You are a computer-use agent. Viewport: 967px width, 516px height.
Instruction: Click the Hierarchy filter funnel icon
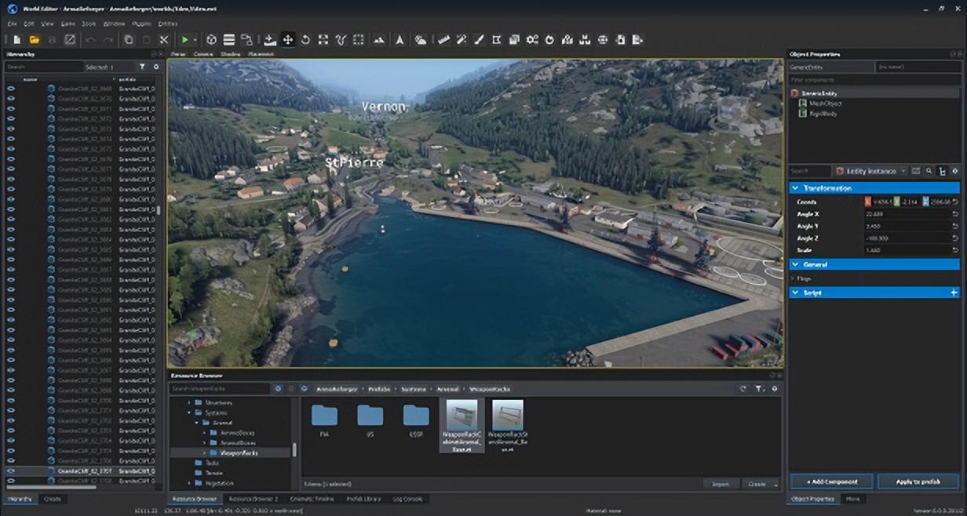click(142, 67)
